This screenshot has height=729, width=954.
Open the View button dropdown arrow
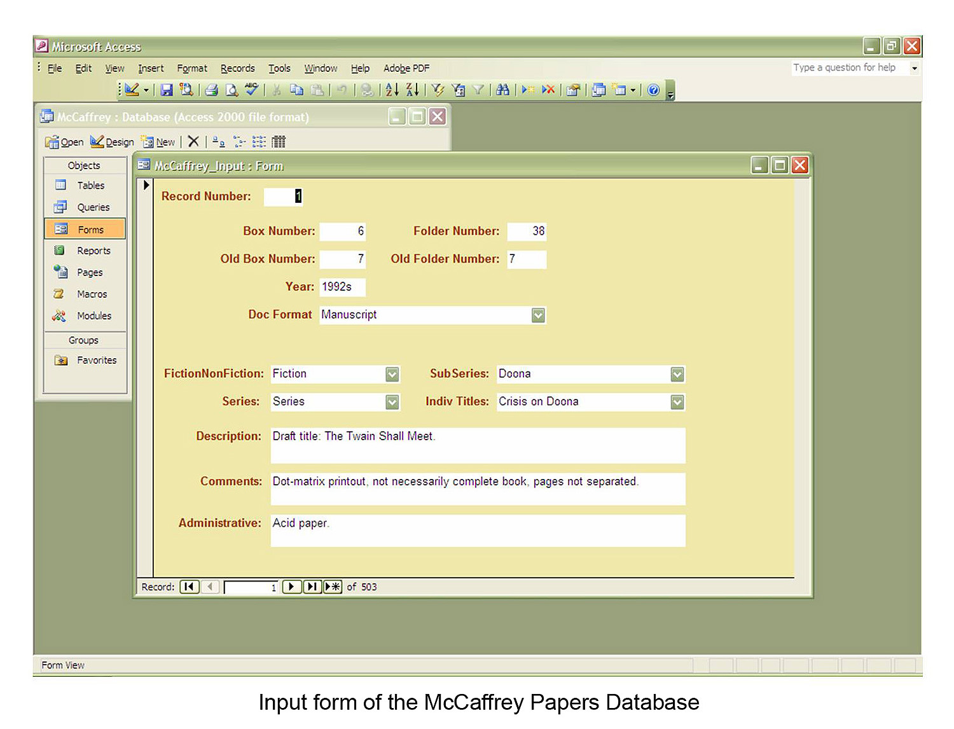click(x=146, y=90)
